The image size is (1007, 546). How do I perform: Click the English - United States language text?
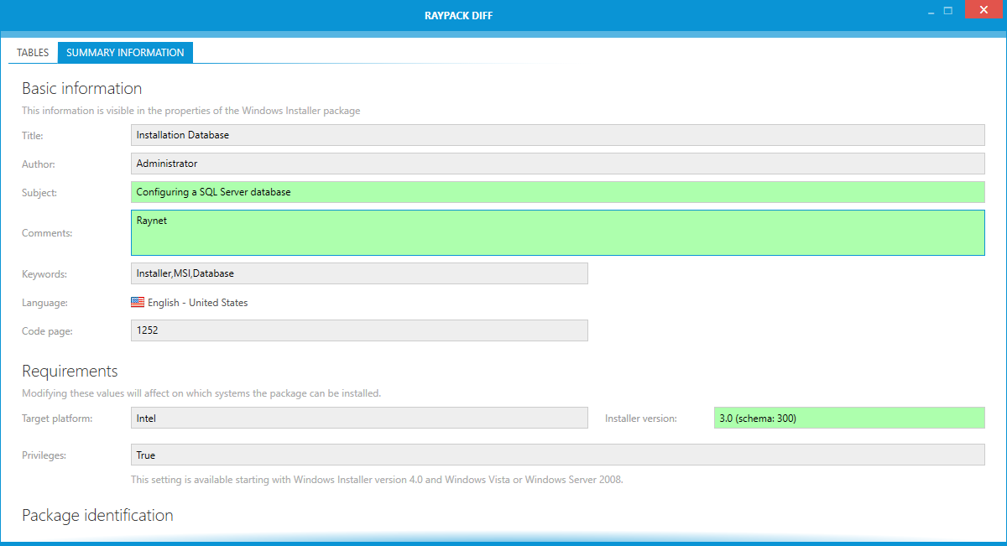tap(197, 303)
